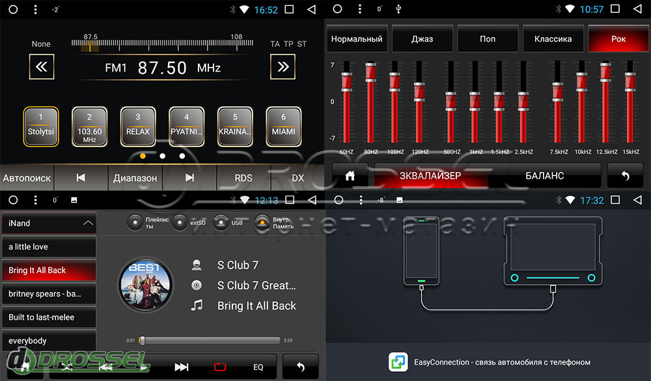Switch music source to USB
Viewport: 651px width, 381px height.
point(221,222)
